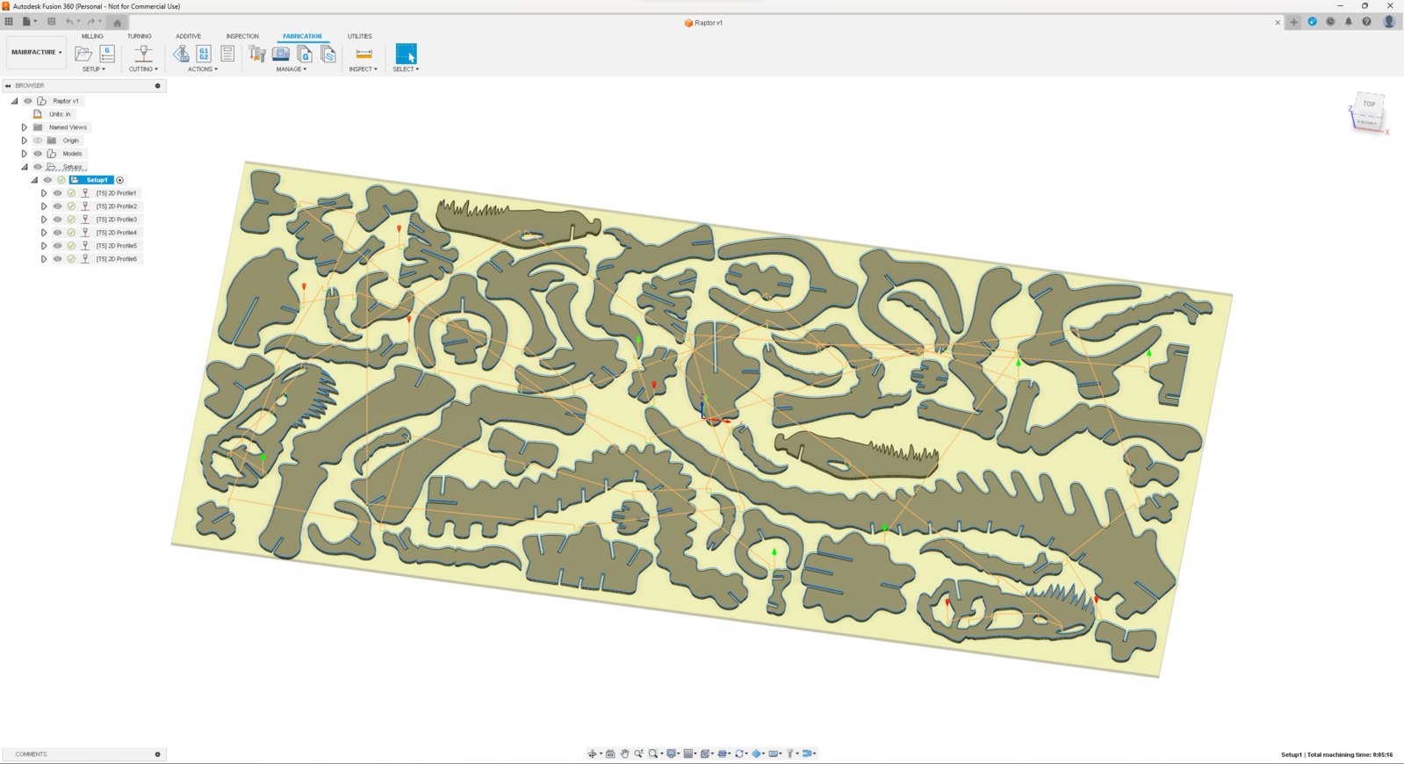The height and width of the screenshot is (764, 1404).
Task: Open the File menu icon
Action: coord(27,21)
